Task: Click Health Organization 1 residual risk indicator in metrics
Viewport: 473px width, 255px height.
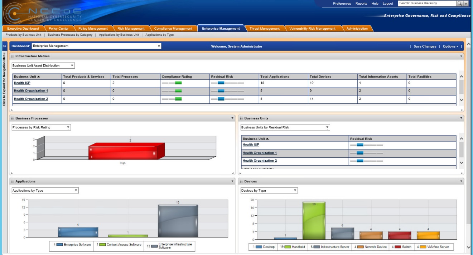Action: click(x=227, y=91)
